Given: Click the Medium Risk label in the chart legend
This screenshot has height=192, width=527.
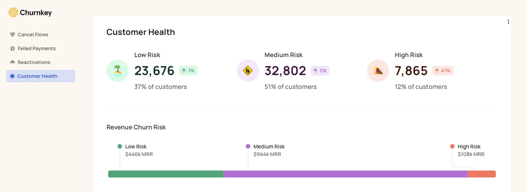Looking at the screenshot, I should (x=269, y=147).
